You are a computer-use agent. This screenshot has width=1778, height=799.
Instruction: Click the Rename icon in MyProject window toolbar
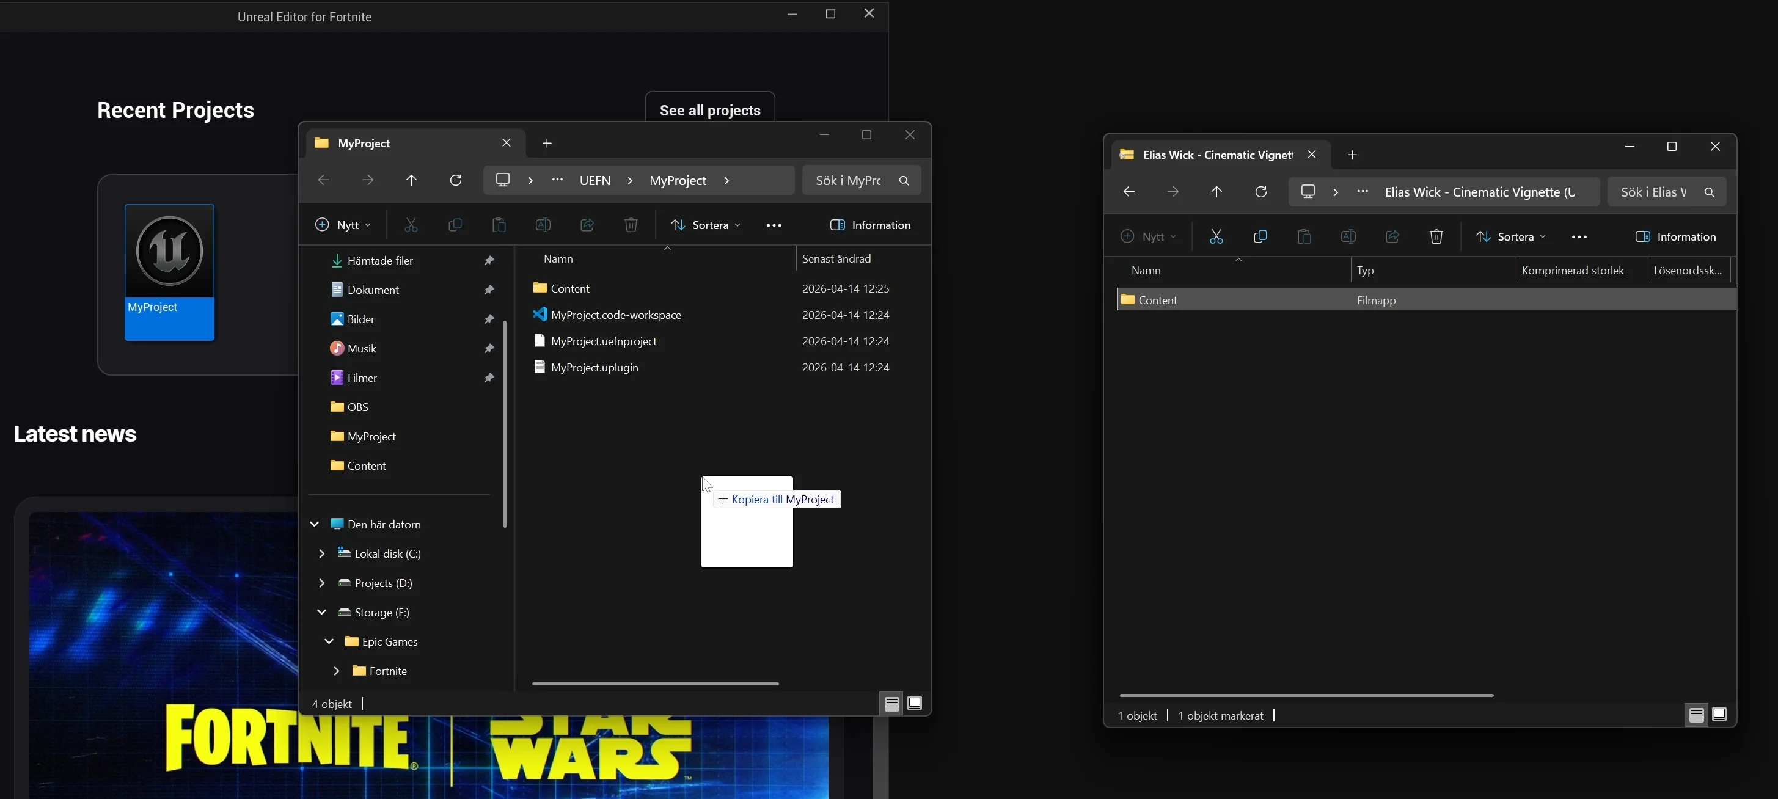tap(543, 225)
